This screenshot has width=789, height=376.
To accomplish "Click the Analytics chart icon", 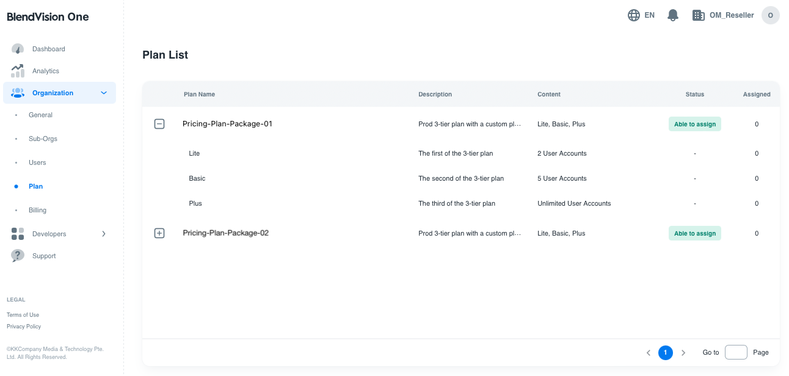I will (x=18, y=71).
